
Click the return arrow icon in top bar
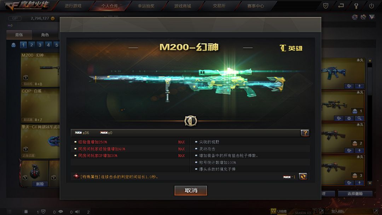[341, 6]
